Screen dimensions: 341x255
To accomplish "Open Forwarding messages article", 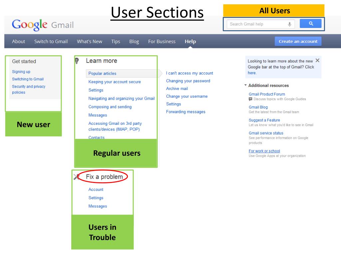I will [x=186, y=112].
